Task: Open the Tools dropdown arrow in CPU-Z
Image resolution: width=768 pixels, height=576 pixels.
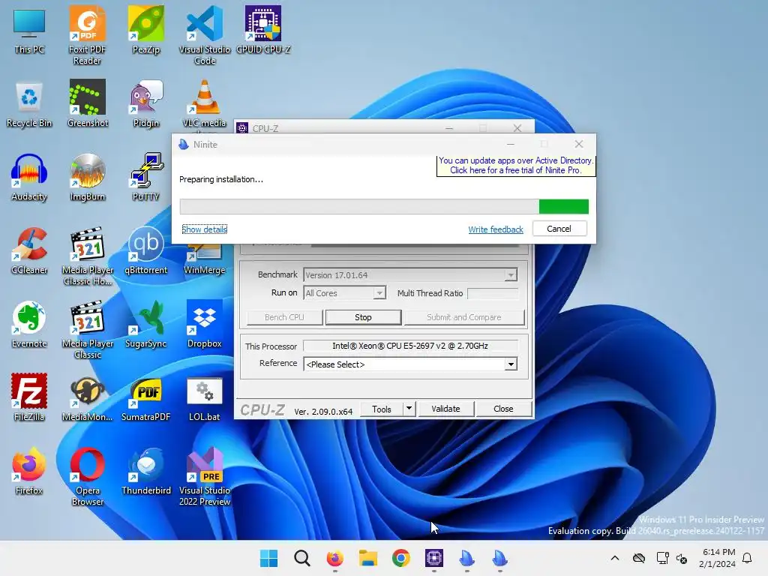Action: tap(409, 409)
